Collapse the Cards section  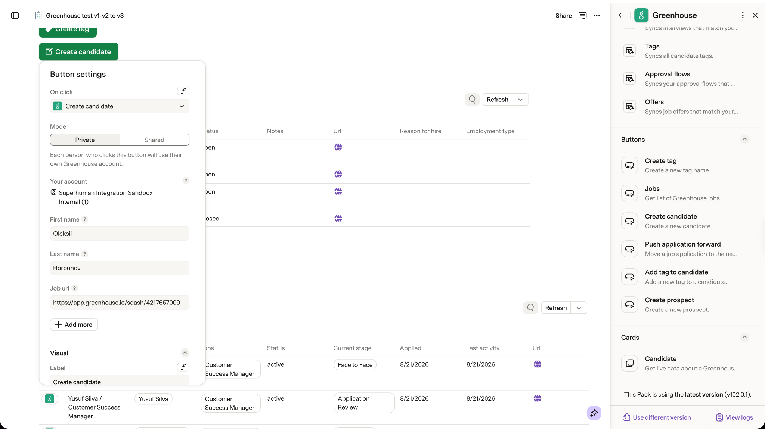[x=744, y=338]
